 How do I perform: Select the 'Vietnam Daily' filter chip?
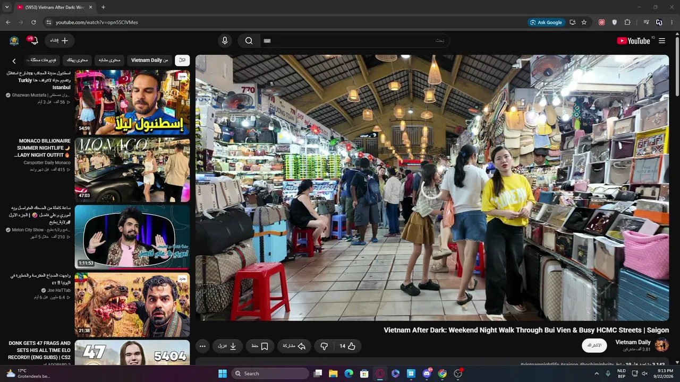150,60
